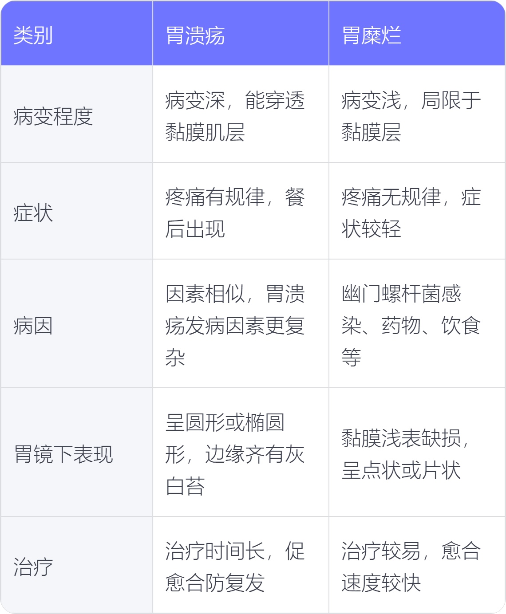Select the 症状 row label
The image size is (506, 614).
click(x=33, y=213)
